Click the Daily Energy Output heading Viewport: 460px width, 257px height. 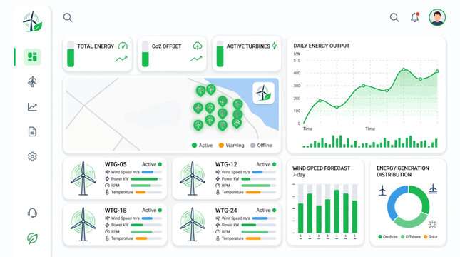pyautogui.click(x=322, y=46)
